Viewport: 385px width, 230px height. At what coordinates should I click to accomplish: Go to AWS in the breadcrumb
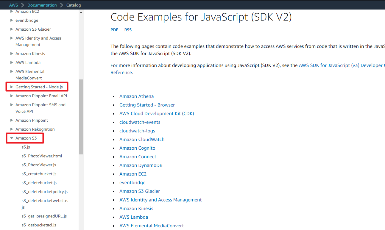point(14,5)
